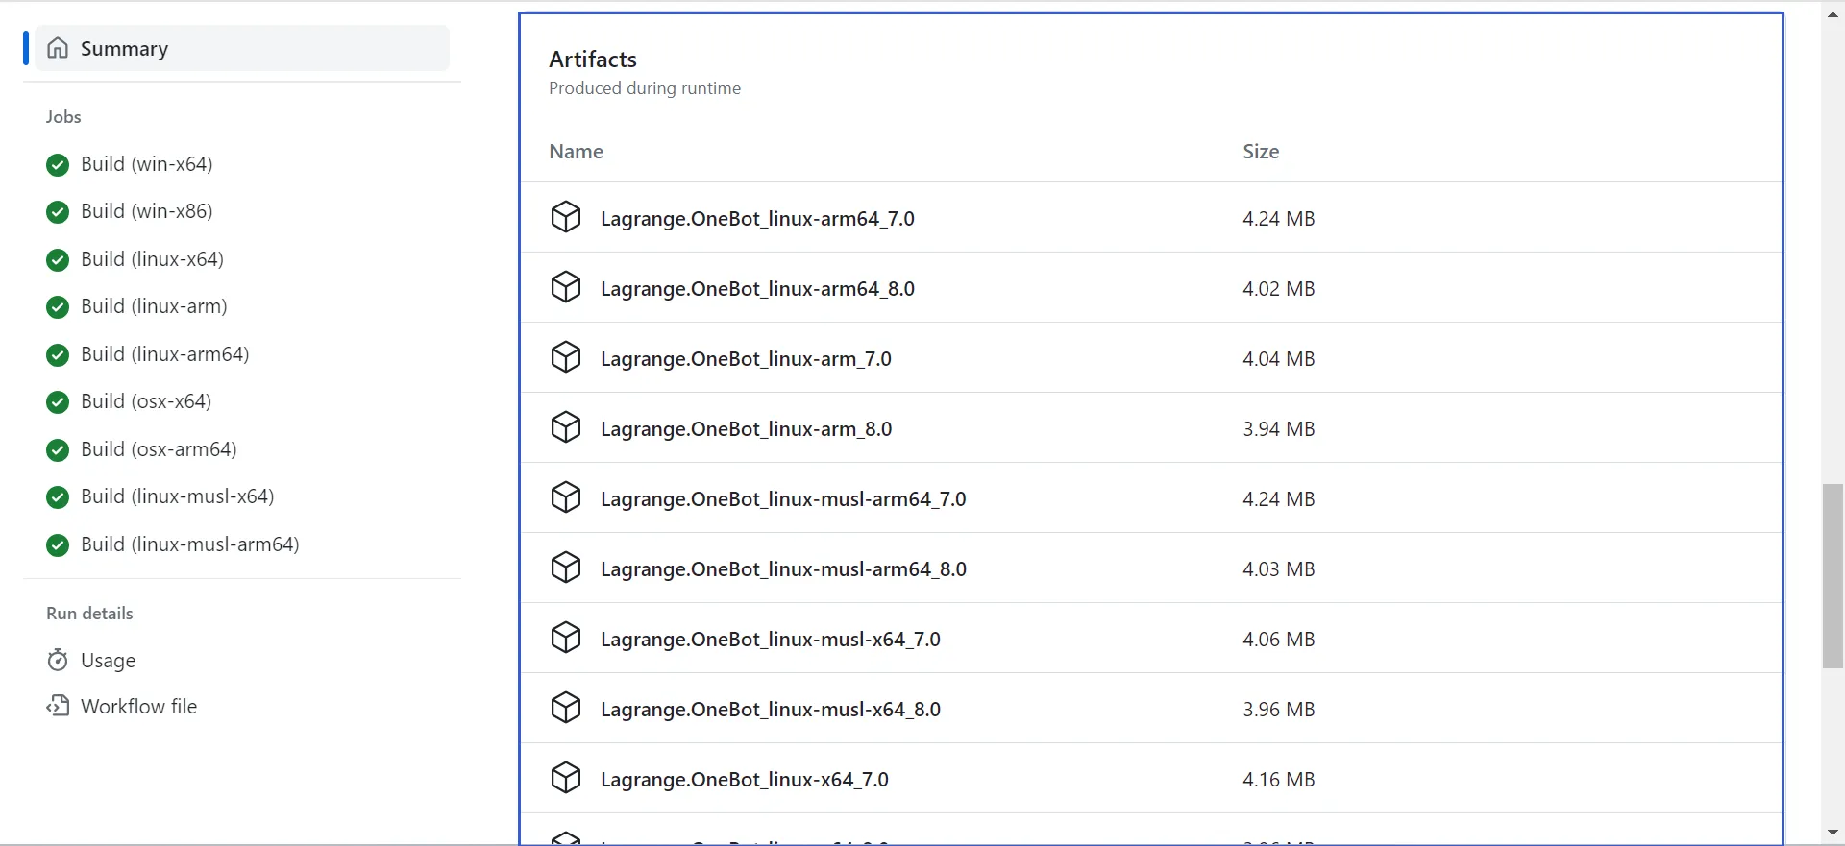
Task: Click the success check icon for Build (osx-x64)
Action: point(58,402)
